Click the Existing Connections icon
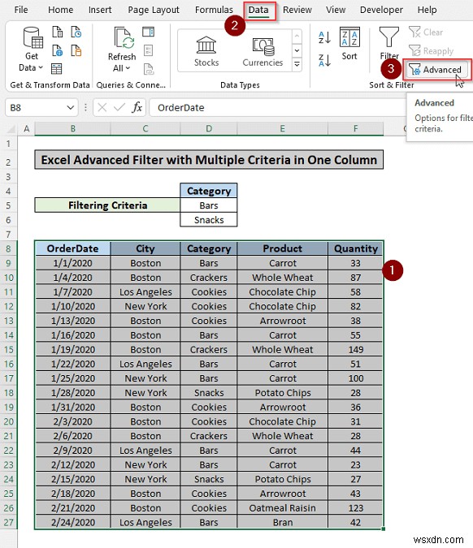The height and width of the screenshot is (548, 473). [x=76, y=50]
